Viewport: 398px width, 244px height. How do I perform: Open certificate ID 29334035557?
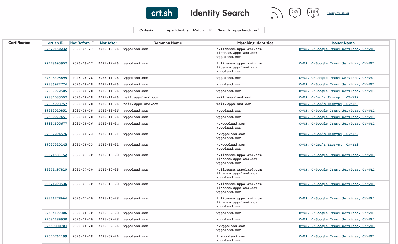pyautogui.click(x=56, y=97)
